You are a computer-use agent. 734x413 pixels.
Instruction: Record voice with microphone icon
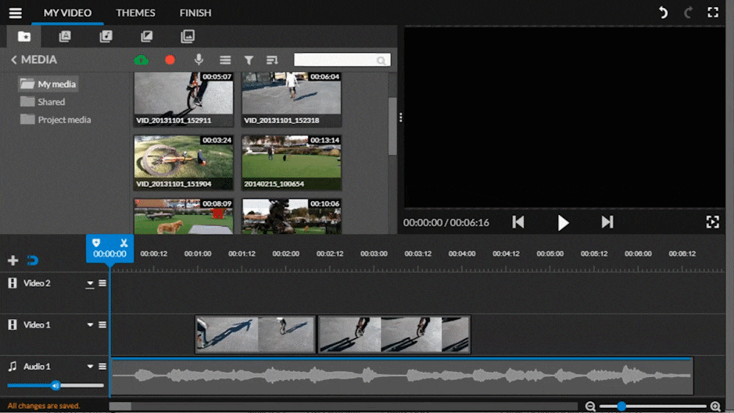[x=199, y=59]
